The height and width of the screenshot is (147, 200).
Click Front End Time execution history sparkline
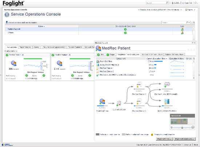177,61
